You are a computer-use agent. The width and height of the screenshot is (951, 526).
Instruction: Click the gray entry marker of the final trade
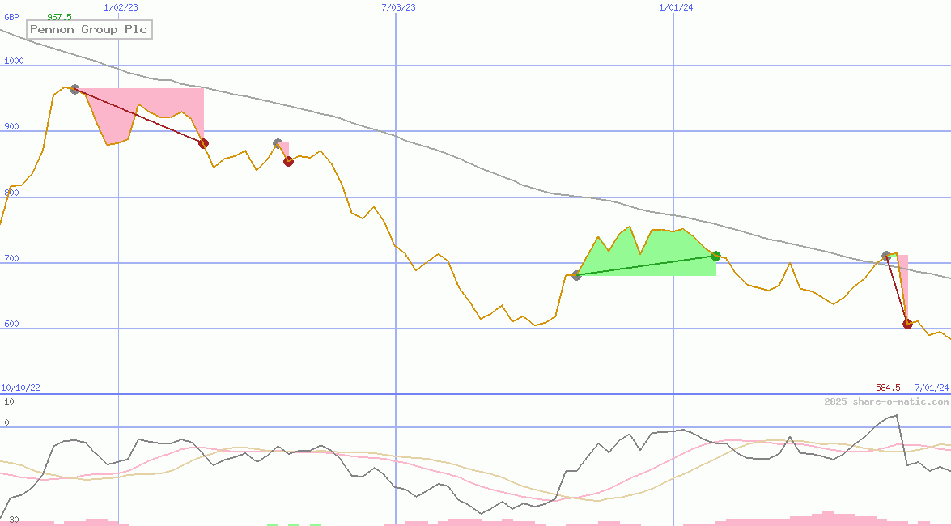click(886, 256)
